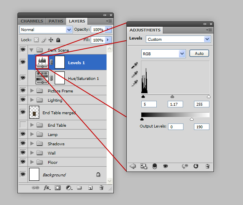Select the black point eyedropper in Adjustments
The width and height of the screenshot is (243, 205).
pyautogui.click(x=134, y=65)
